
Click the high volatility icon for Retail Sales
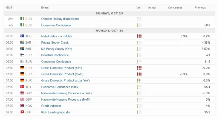(139, 36)
